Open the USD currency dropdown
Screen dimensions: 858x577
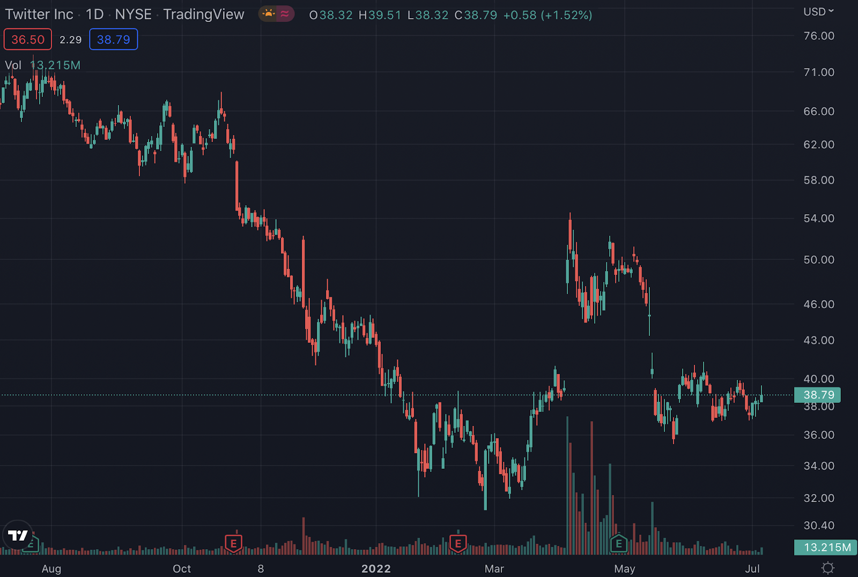point(819,11)
